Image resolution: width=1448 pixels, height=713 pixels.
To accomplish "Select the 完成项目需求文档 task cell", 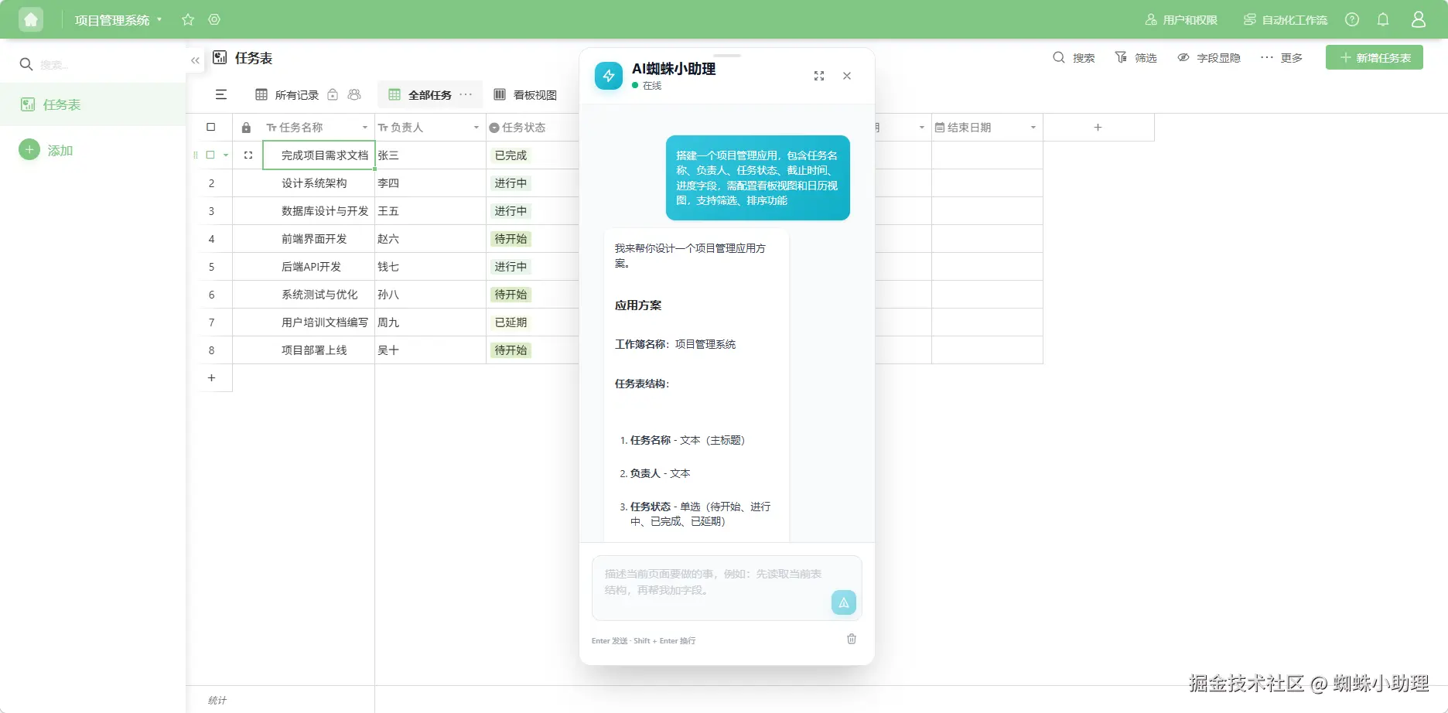I will coord(319,155).
